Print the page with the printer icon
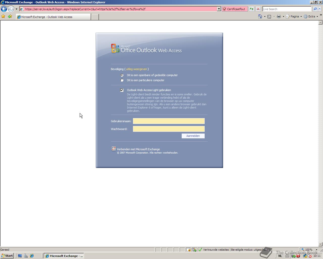Screen dimensions: 323x259 pos(279,17)
